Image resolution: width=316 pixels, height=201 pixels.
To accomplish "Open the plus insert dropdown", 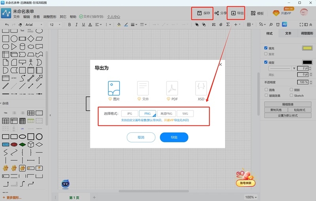I will (237, 24).
